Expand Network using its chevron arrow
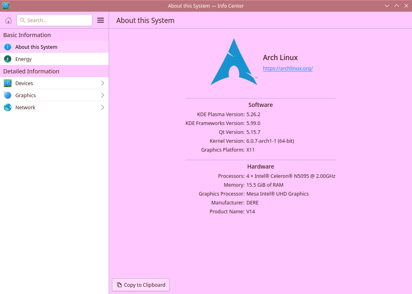Screen dimensions: 412x294 coord(103,107)
